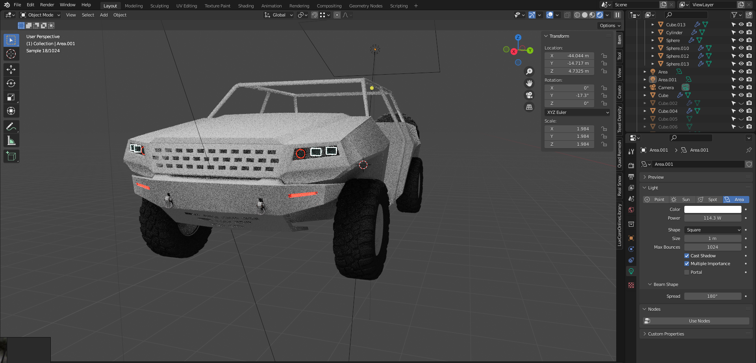The width and height of the screenshot is (756, 363).
Task: Switch to the Shading workspace tab
Action: 246,6
